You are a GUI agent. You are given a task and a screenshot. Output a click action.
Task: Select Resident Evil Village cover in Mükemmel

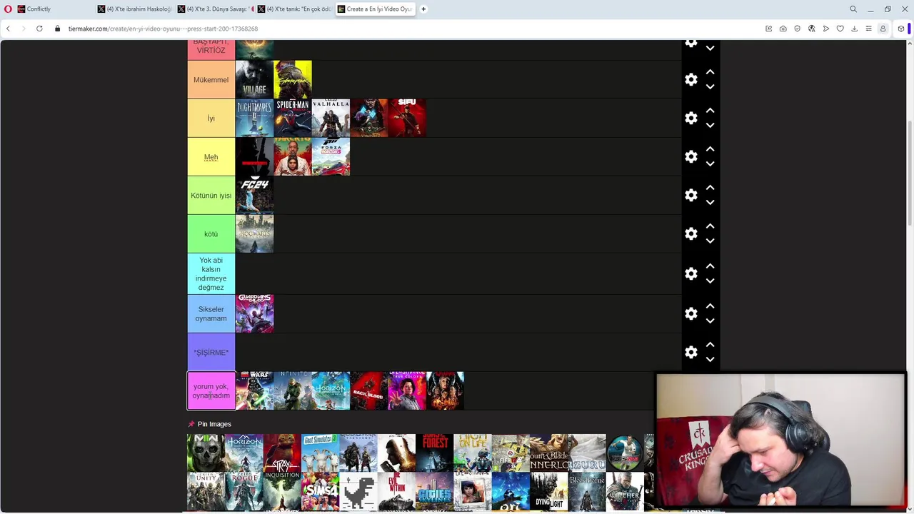254,79
